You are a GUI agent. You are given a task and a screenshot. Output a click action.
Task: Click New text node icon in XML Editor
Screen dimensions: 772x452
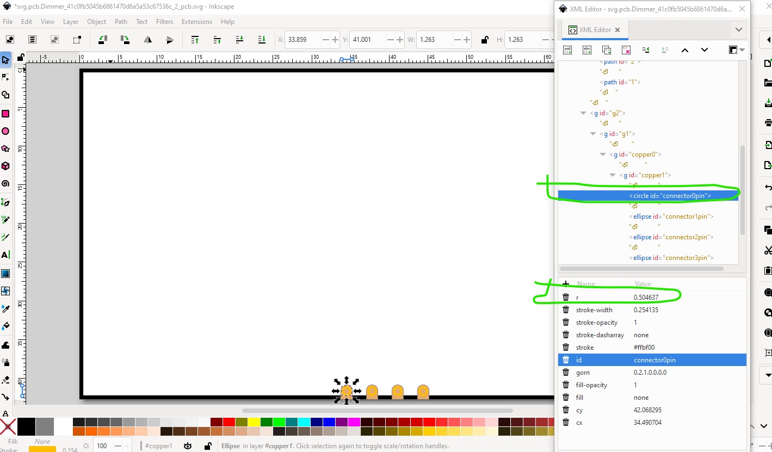click(x=587, y=50)
